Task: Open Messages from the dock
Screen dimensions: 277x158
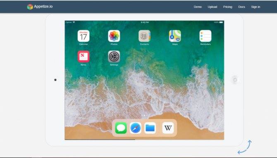Action: (121, 128)
